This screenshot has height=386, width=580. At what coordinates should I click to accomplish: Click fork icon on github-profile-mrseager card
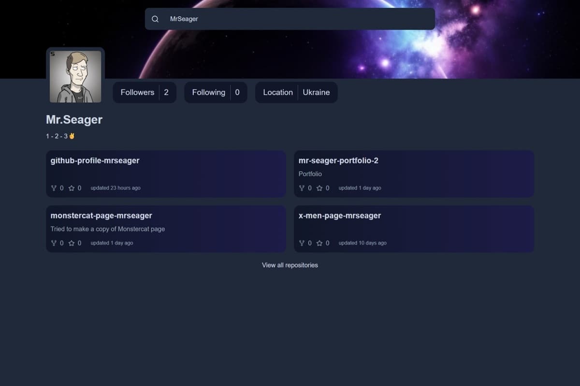coord(54,188)
